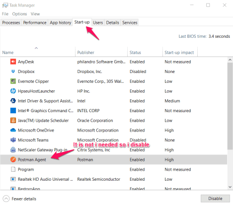Click publisher 'HP Inc.'
The height and width of the screenshot is (207, 233).
click(83, 91)
